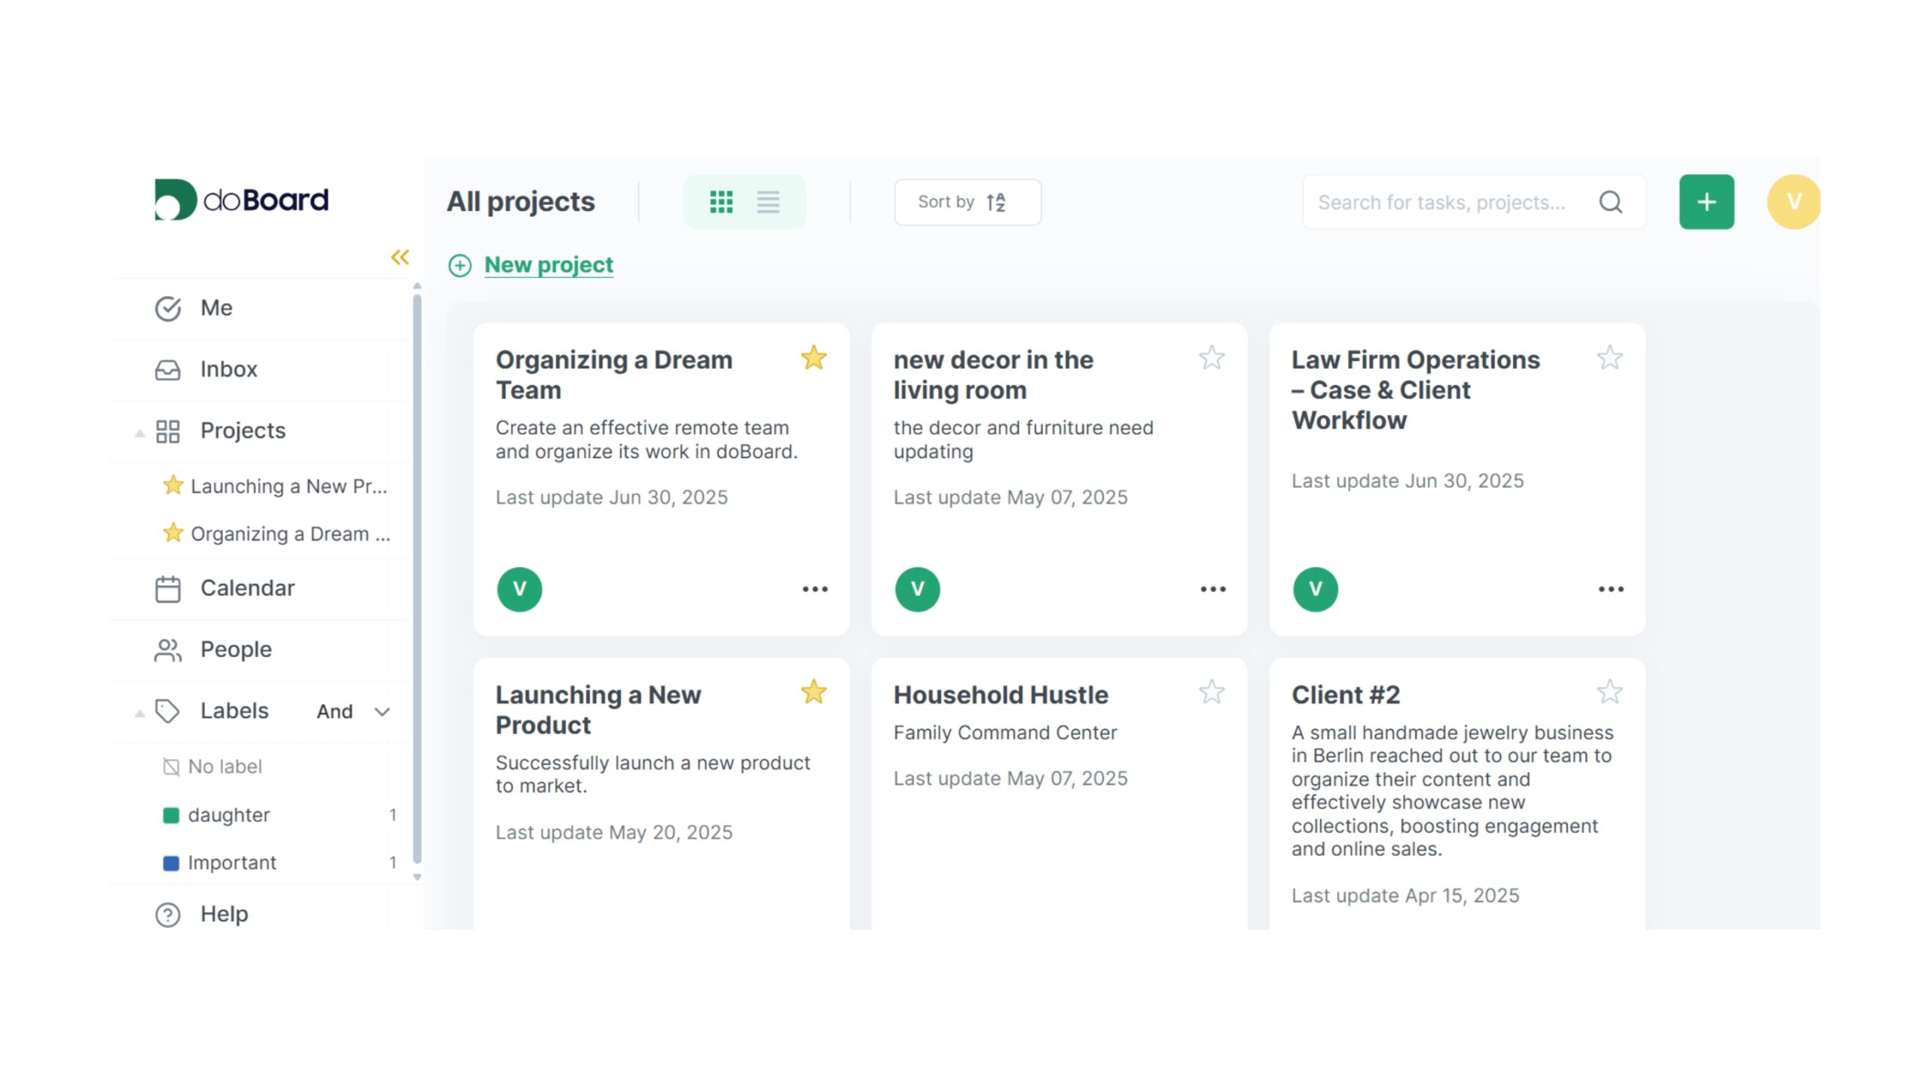This screenshot has height=1085, width=1929.
Task: Select the green daughter label swatch
Action: (170, 815)
